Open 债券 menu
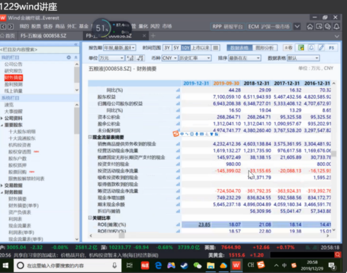347x273 pixels. pos(48,27)
